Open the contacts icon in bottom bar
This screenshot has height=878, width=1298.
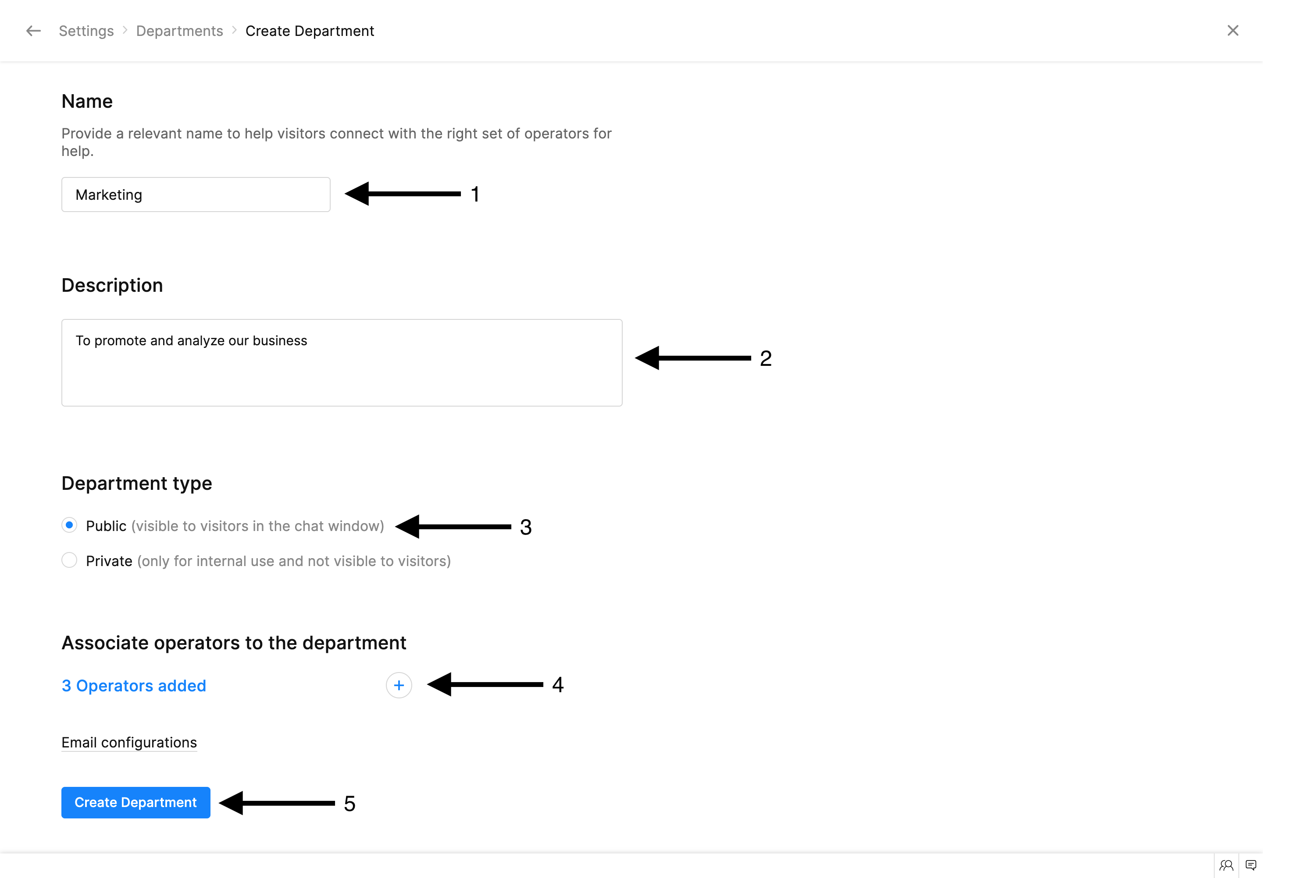[1226, 865]
